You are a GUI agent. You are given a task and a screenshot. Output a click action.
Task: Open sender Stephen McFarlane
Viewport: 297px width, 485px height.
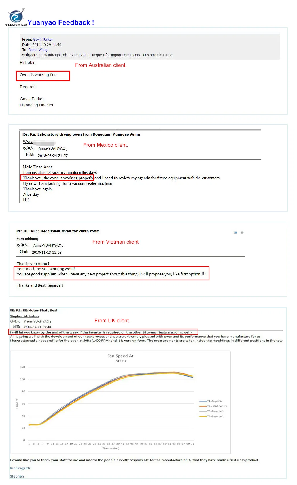25,316
